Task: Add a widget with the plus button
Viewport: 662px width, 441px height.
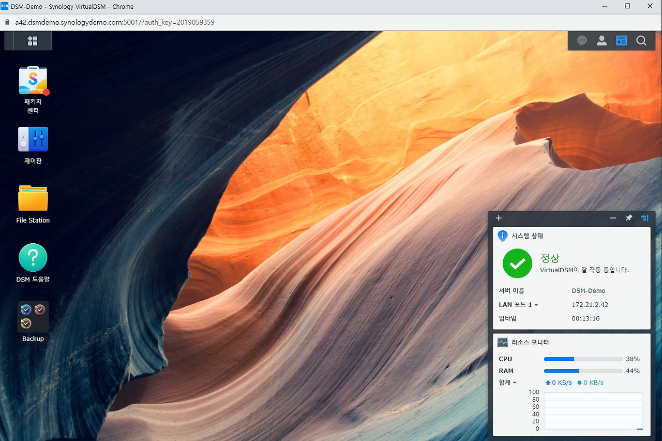Action: coord(499,218)
